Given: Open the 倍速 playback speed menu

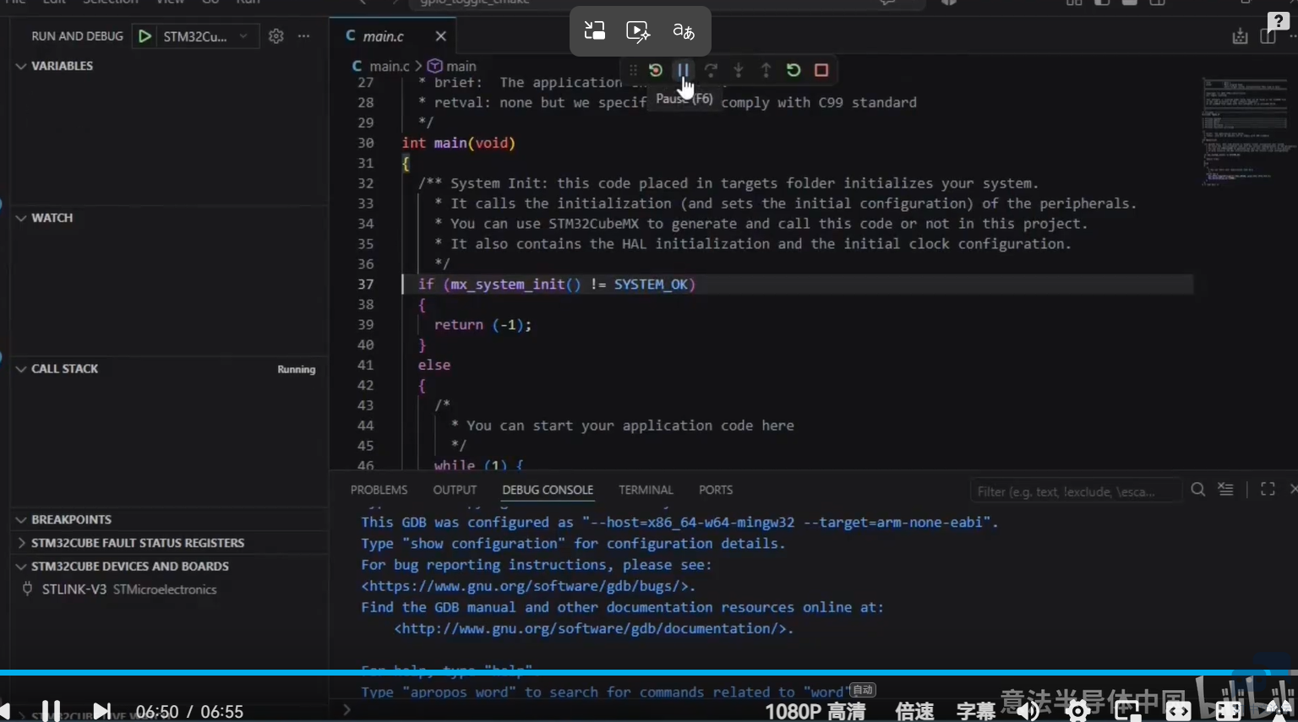Looking at the screenshot, I should [914, 712].
